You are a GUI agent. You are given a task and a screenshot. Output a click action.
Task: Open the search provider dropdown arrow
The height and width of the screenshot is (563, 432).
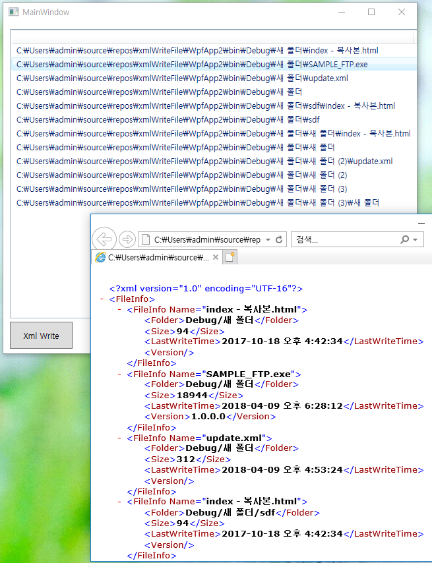point(416,240)
